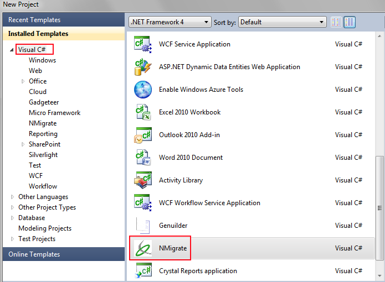The height and width of the screenshot is (282, 385).
Task: Switch to medium icons list view
Action: click(x=349, y=22)
